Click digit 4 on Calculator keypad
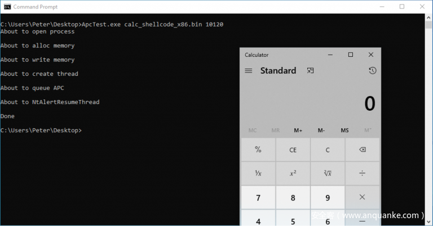433x226 pixels. tap(258, 218)
